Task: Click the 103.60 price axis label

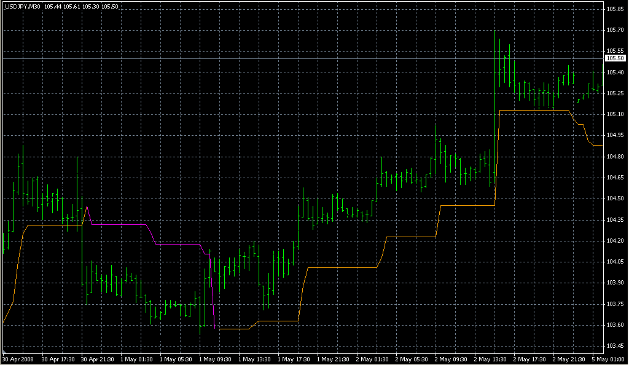Action: coord(615,325)
